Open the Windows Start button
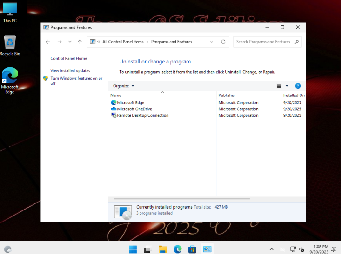 [x=133, y=249]
